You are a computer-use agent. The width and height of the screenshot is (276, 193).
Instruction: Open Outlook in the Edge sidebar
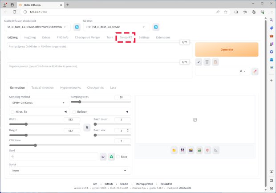click(272, 60)
